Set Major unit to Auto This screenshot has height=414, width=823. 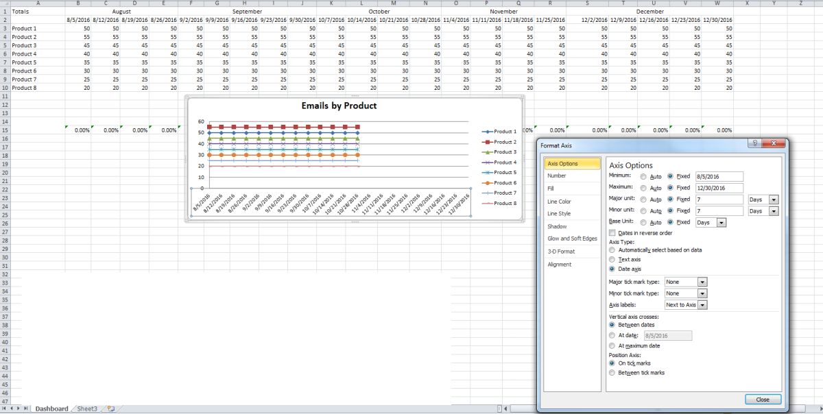tap(643, 199)
